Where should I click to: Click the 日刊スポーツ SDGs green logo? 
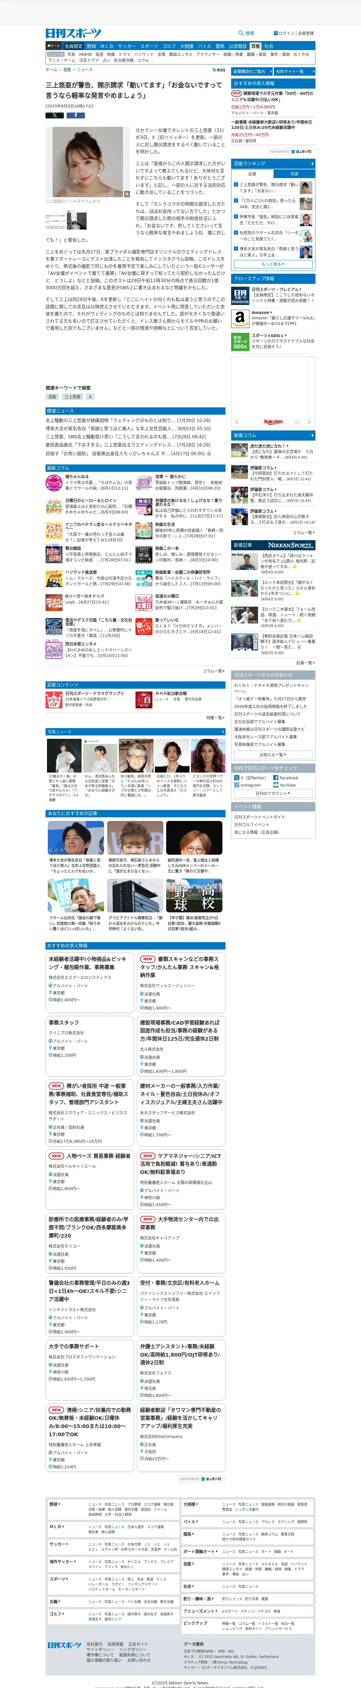point(240,342)
